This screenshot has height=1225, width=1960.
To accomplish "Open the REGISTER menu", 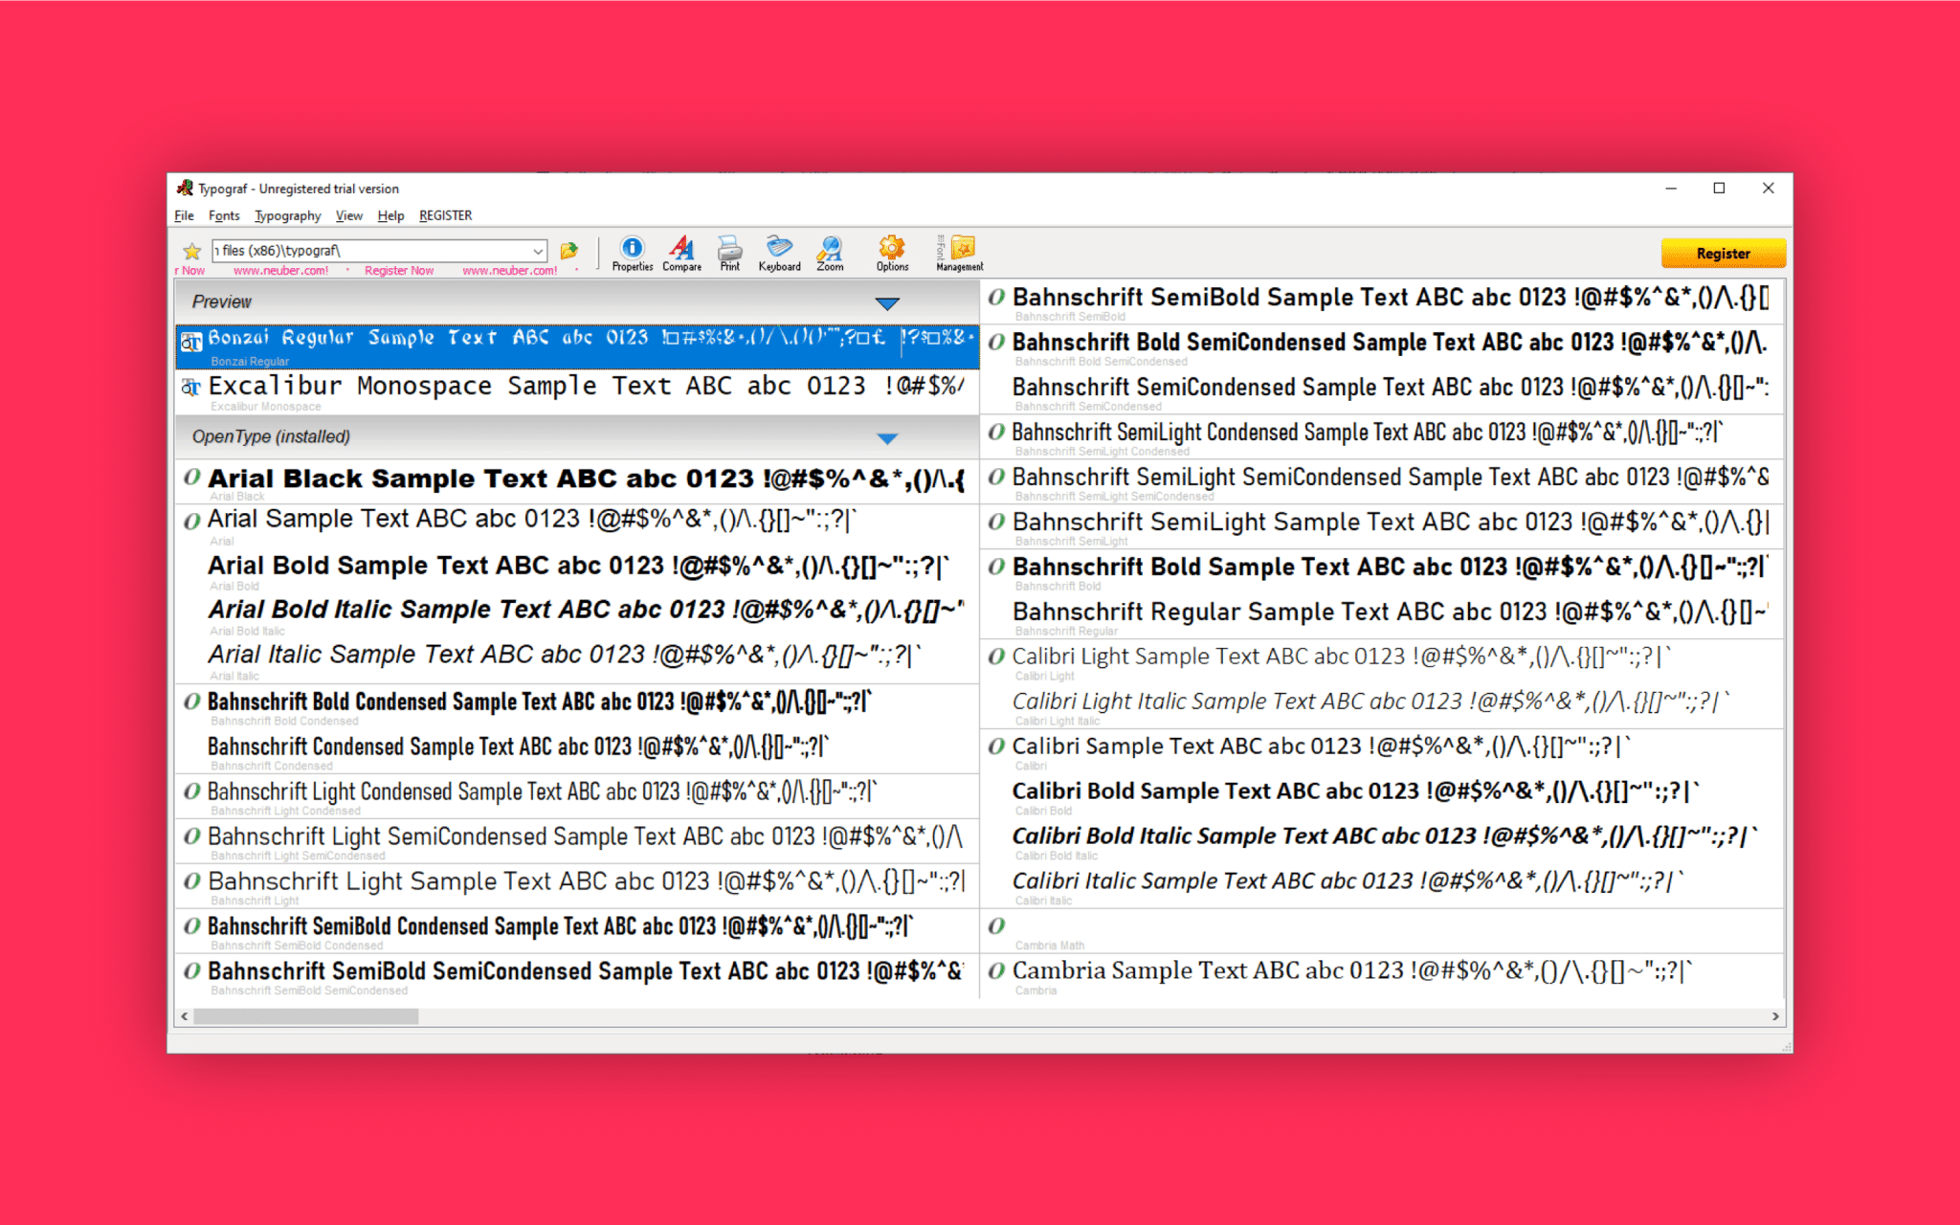I will tap(445, 215).
